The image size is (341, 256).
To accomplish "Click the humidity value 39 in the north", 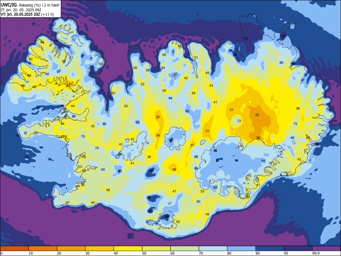I will click(164, 91).
